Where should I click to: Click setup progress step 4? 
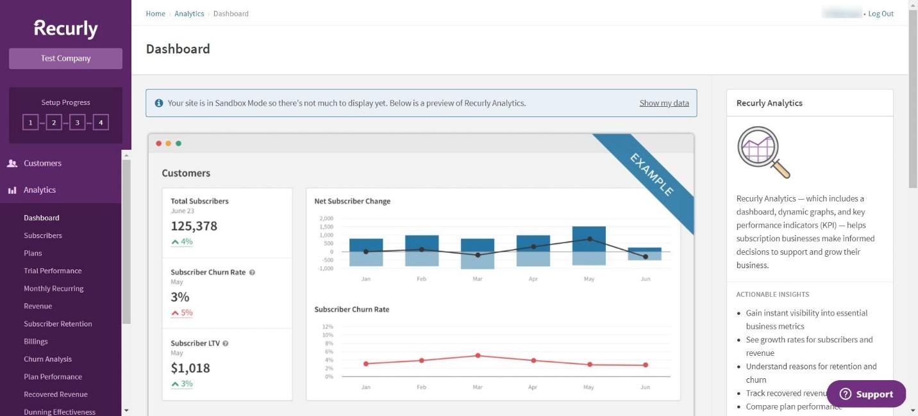101,122
